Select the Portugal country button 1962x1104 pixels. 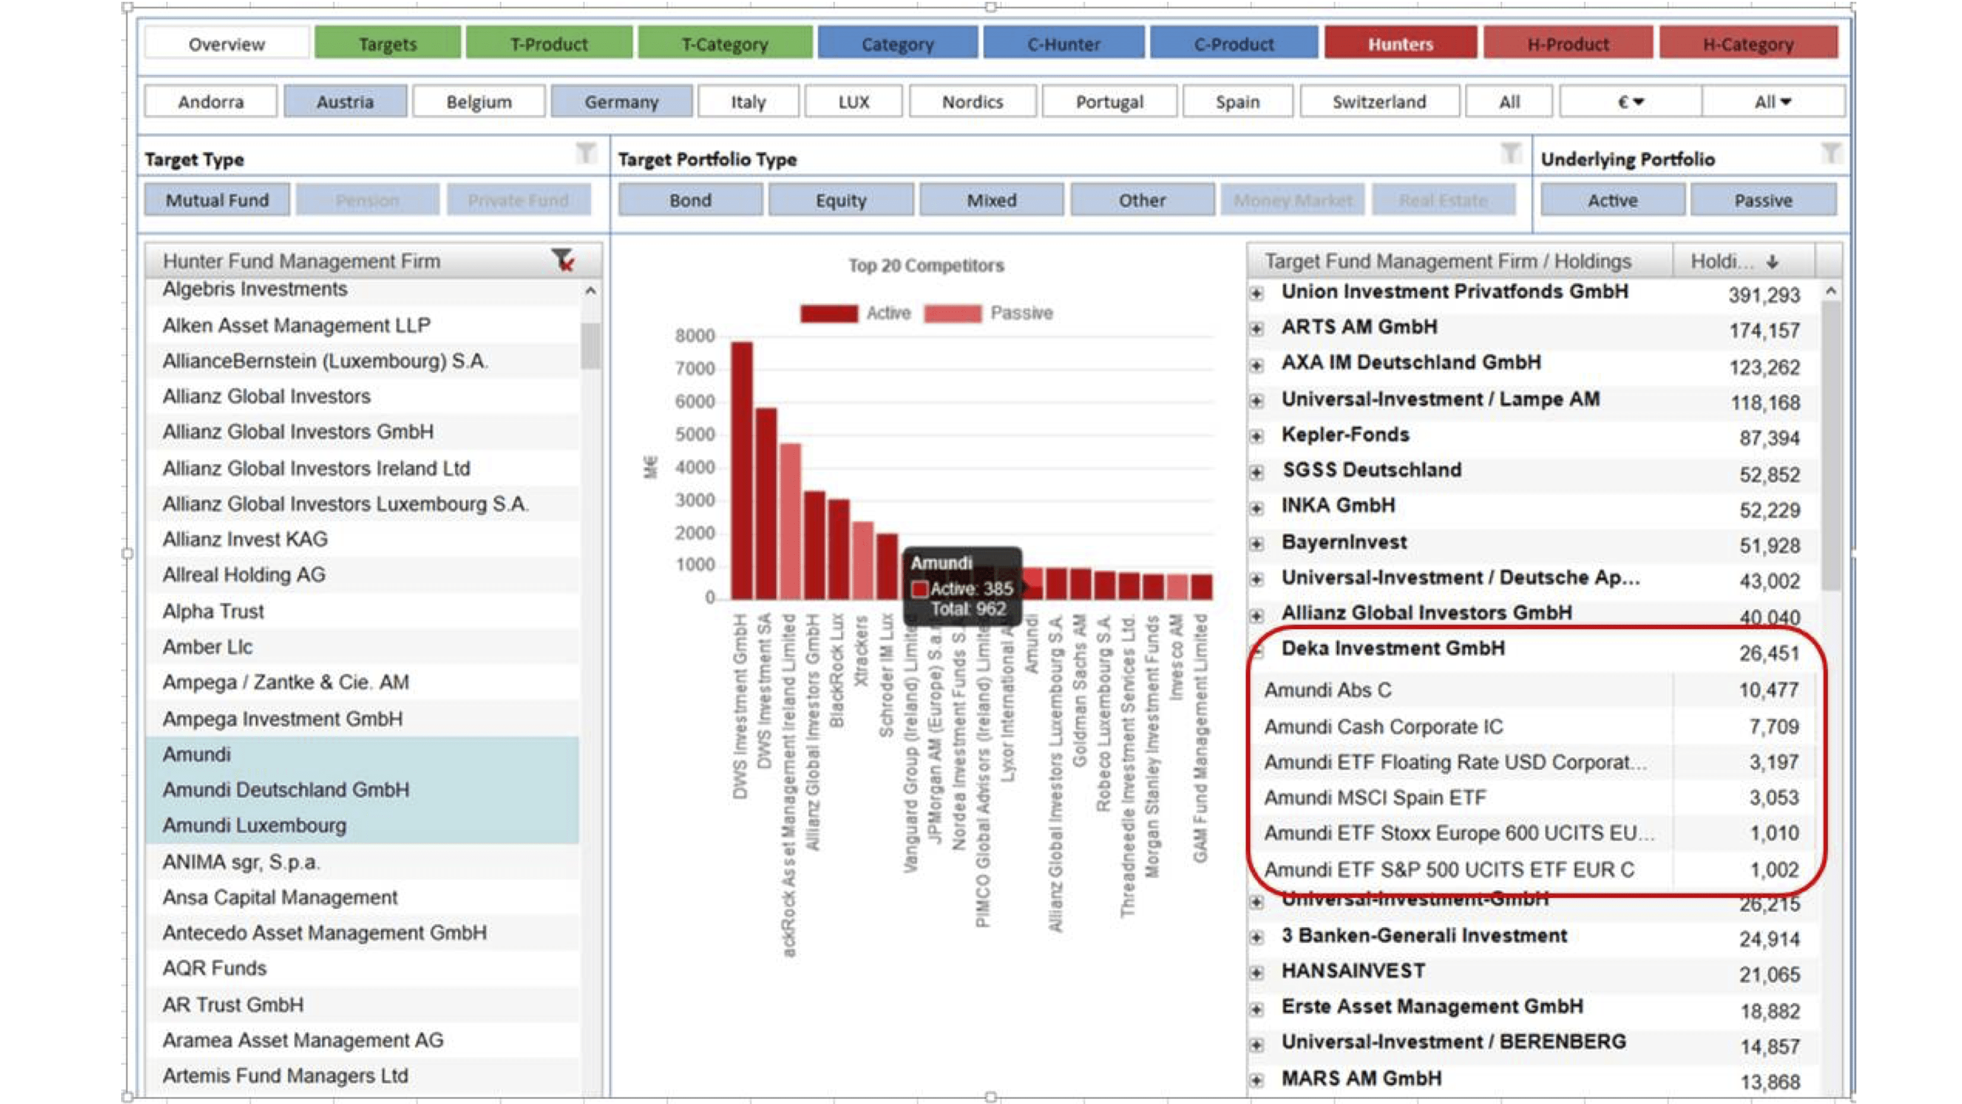coord(1110,101)
